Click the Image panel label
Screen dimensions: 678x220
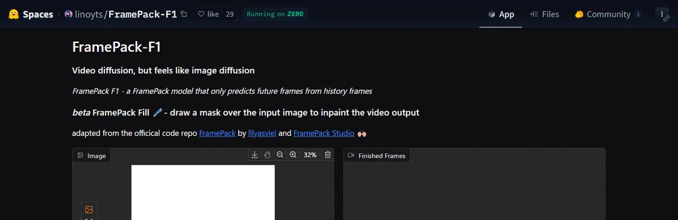pyautogui.click(x=92, y=156)
